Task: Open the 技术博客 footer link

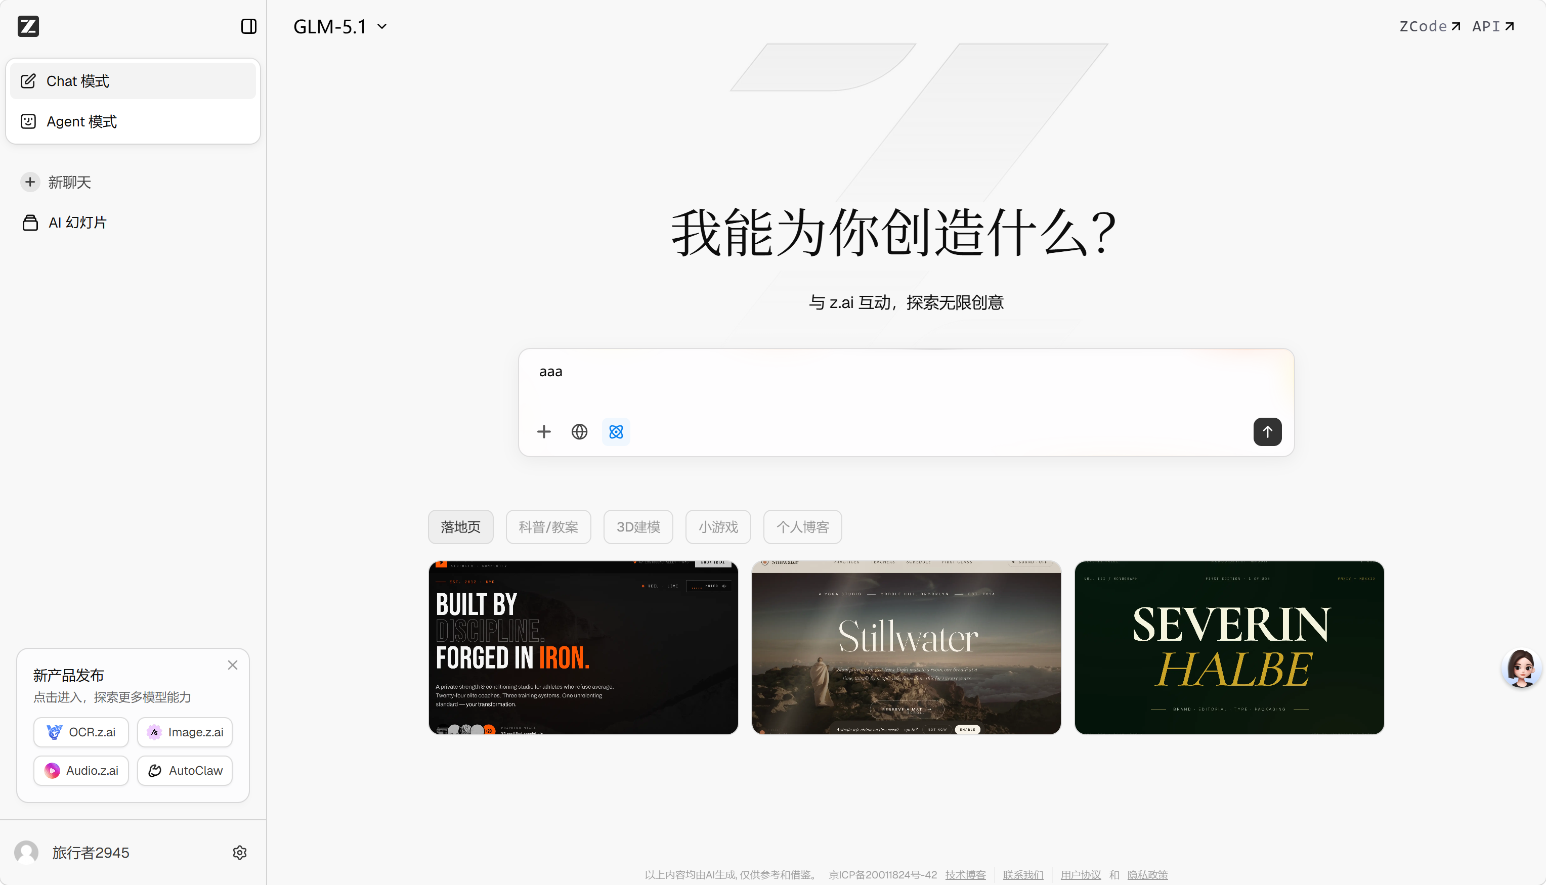Action: tap(965, 875)
